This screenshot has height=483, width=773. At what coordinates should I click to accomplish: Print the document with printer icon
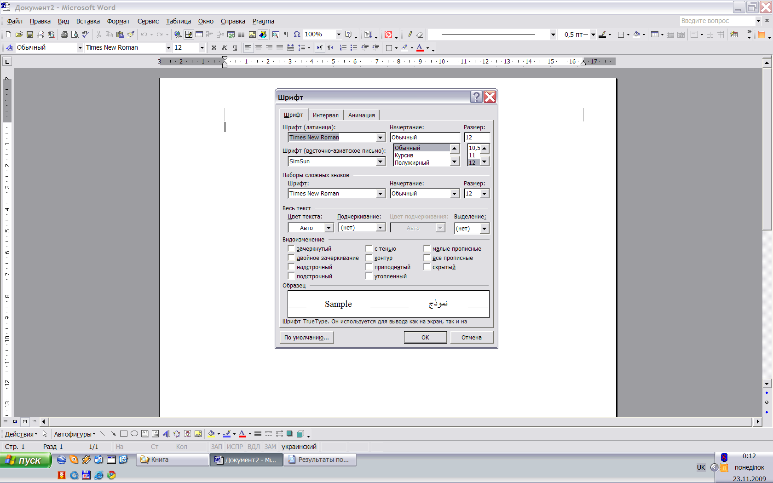point(64,34)
